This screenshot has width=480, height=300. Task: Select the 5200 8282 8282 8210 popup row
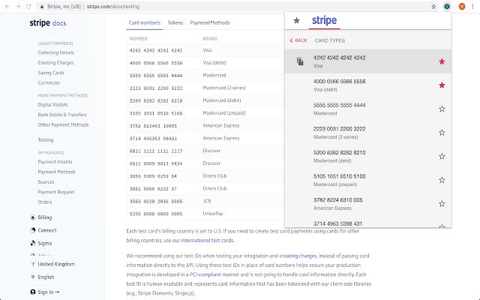[x=368, y=157]
